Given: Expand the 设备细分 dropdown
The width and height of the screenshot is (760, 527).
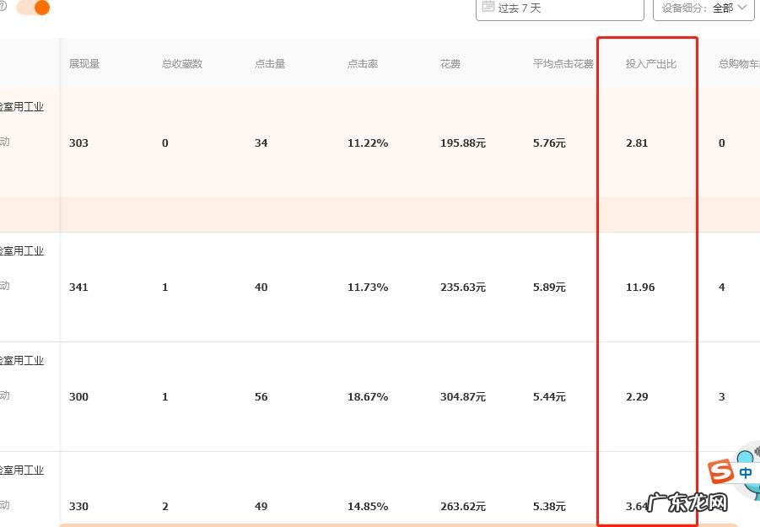Looking at the screenshot, I should (x=703, y=8).
